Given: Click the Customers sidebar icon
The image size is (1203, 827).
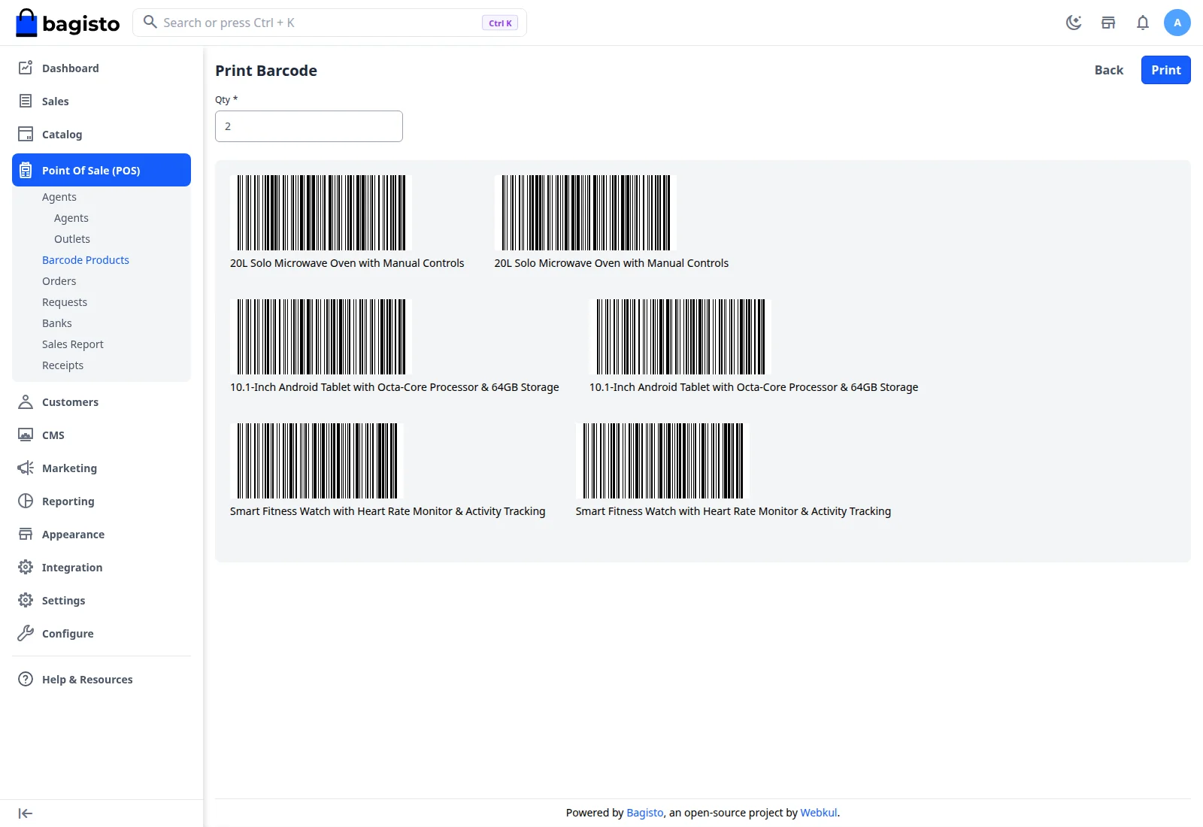Looking at the screenshot, I should pos(26,401).
